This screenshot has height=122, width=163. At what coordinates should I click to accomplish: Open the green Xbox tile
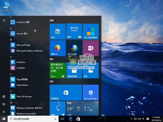(x=58, y=70)
